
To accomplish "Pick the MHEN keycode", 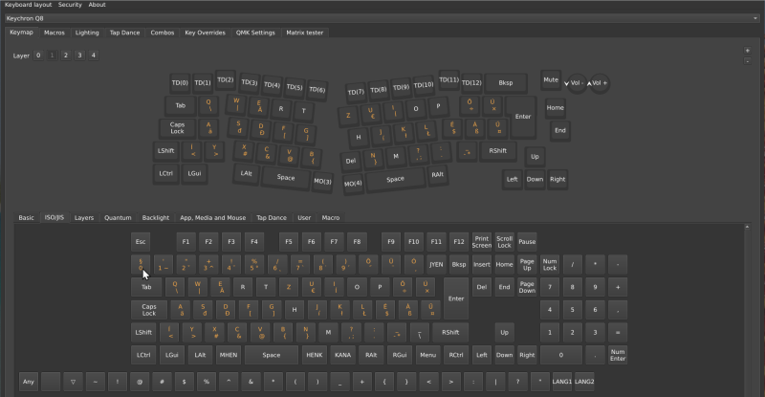I will [x=229, y=355].
